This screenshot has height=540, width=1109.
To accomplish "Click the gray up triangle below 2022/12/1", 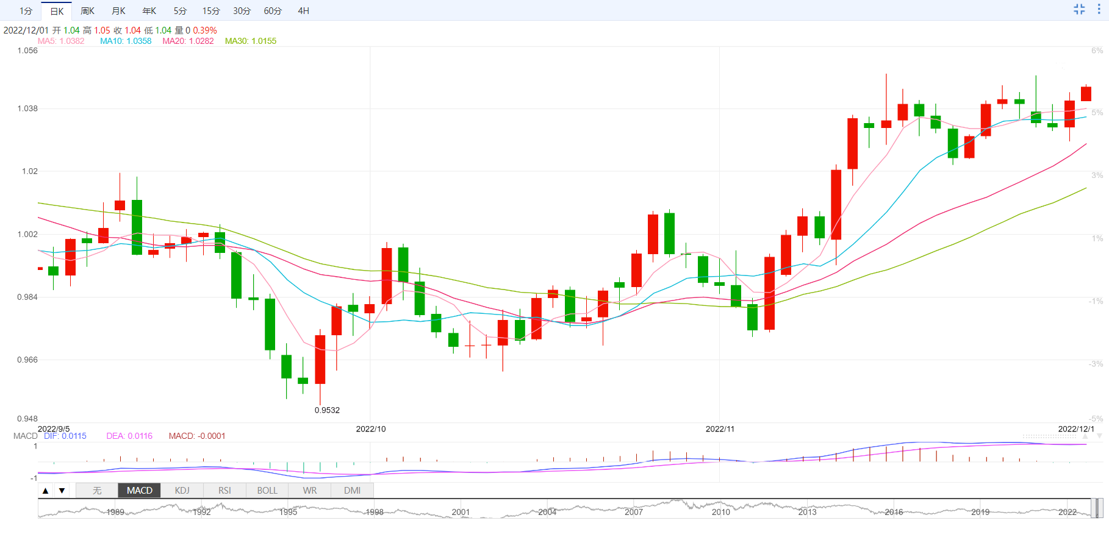I will [1085, 436].
